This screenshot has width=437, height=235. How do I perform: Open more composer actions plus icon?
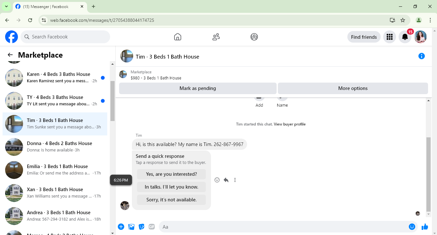pos(121,227)
